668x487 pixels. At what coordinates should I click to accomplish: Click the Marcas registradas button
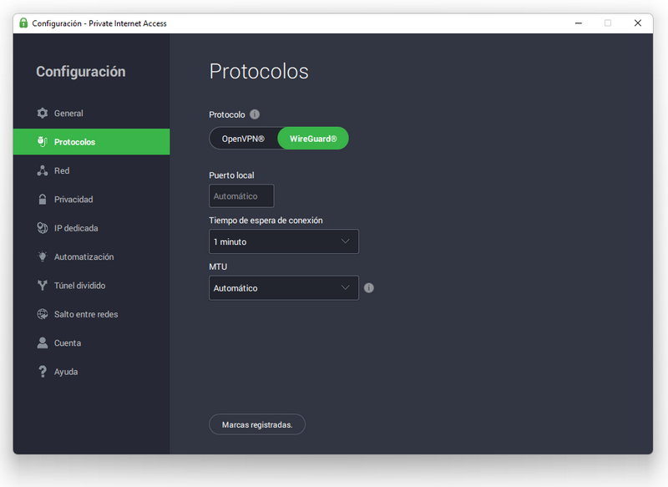[x=257, y=424]
